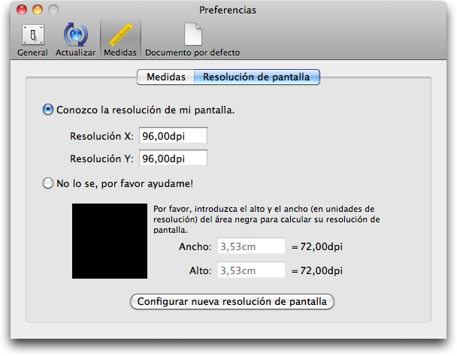Click the Actualizar toolbar label
The height and width of the screenshot is (356, 457).
pos(75,53)
